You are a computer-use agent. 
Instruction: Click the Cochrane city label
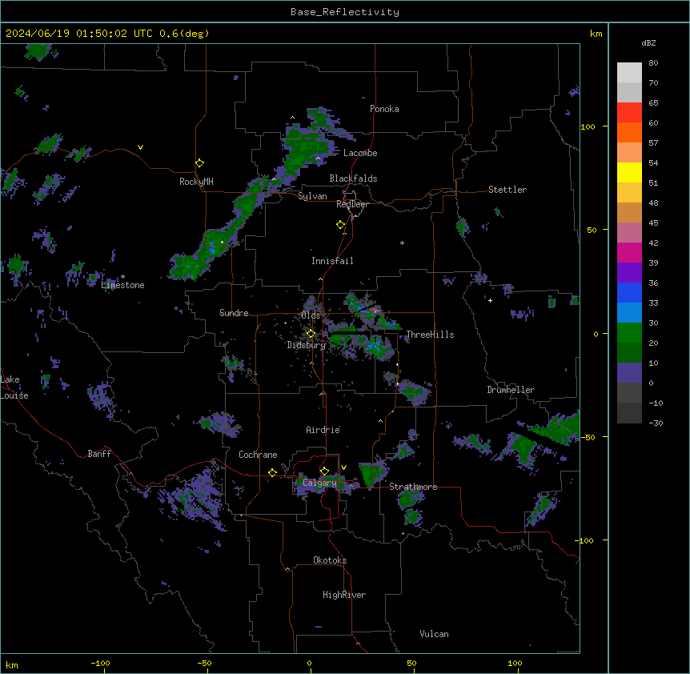click(258, 455)
